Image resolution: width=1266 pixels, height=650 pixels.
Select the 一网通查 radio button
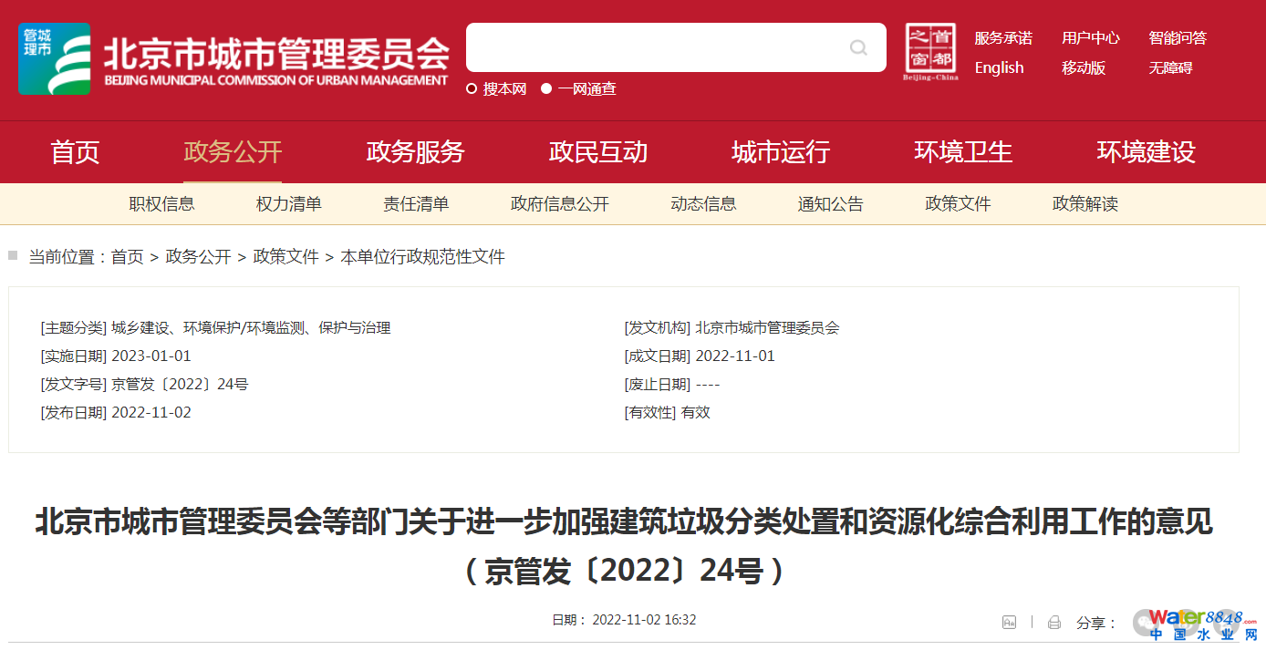click(x=546, y=88)
